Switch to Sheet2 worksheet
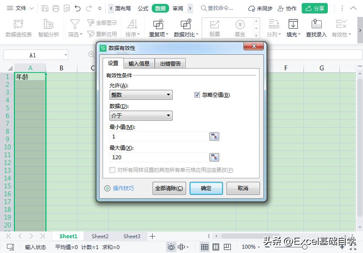The image size is (363, 253). (x=100, y=236)
